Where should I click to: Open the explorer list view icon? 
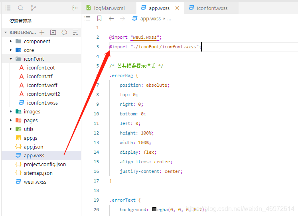(x=8, y=8)
